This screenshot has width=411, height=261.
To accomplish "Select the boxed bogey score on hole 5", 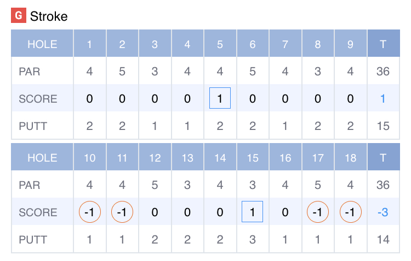I will (x=220, y=98).
